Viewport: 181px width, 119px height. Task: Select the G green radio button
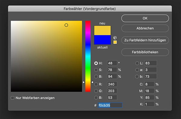[x=96, y=91]
